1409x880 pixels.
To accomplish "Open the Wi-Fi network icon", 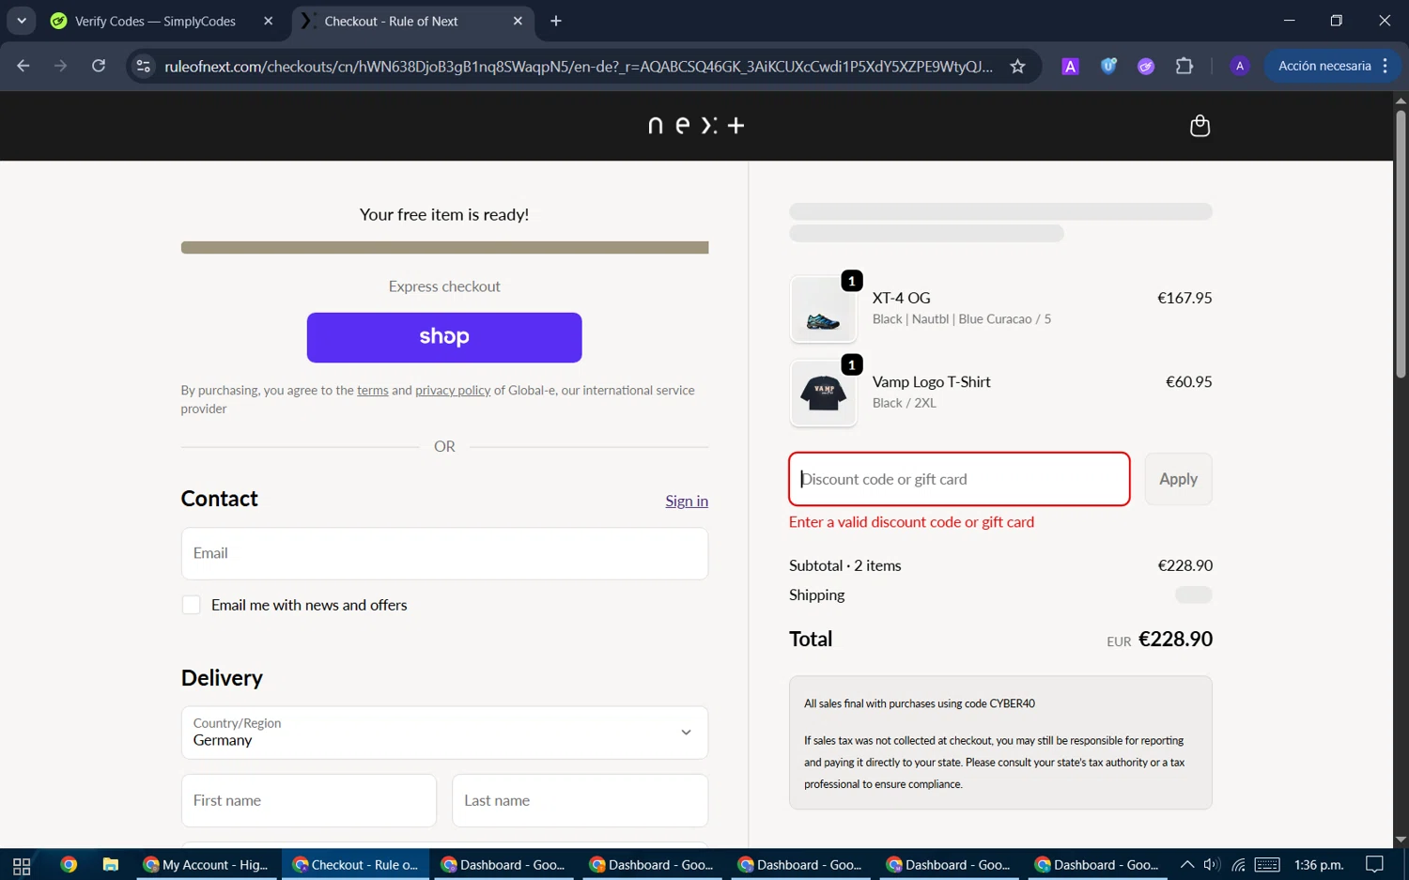I will point(1238,865).
